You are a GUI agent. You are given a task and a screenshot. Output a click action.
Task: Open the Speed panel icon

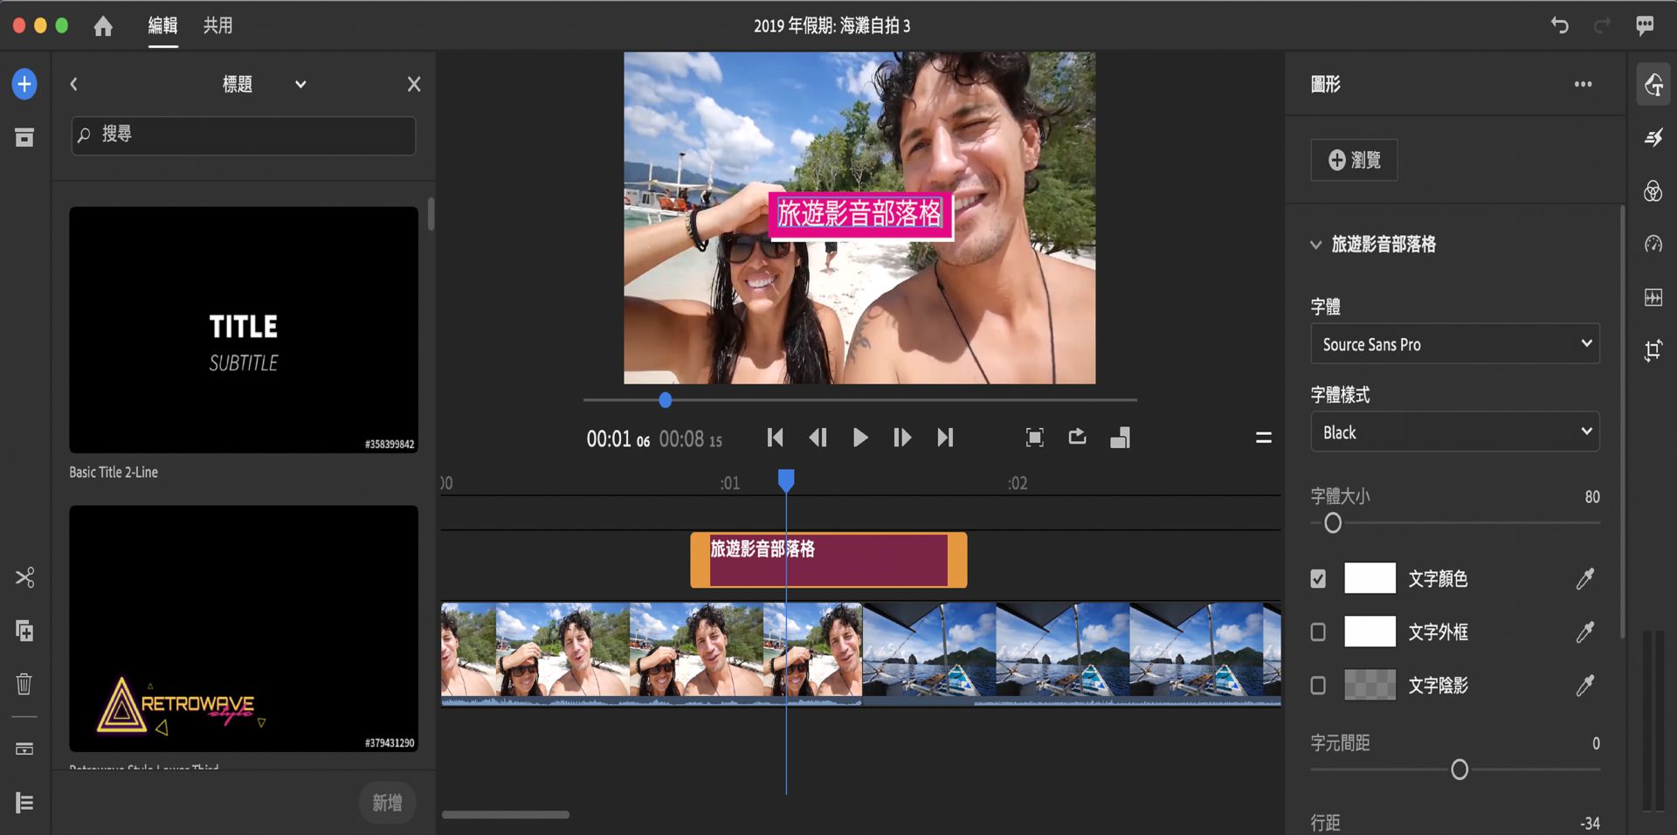pyautogui.click(x=1653, y=244)
